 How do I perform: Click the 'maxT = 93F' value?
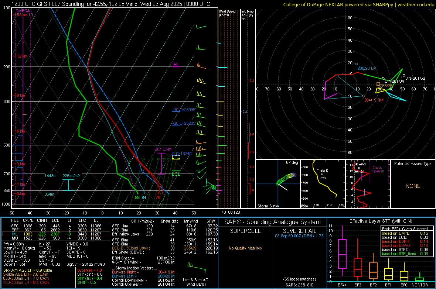(49, 256)
